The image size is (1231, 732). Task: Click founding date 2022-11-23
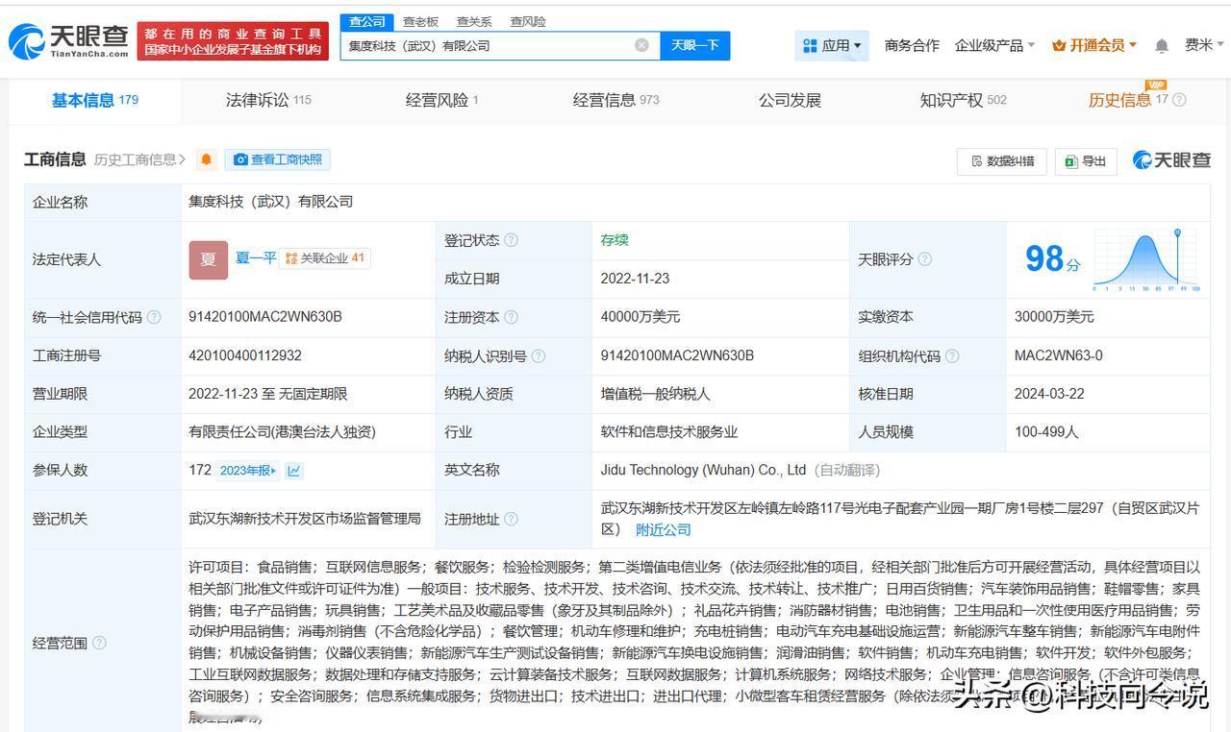[x=635, y=279]
